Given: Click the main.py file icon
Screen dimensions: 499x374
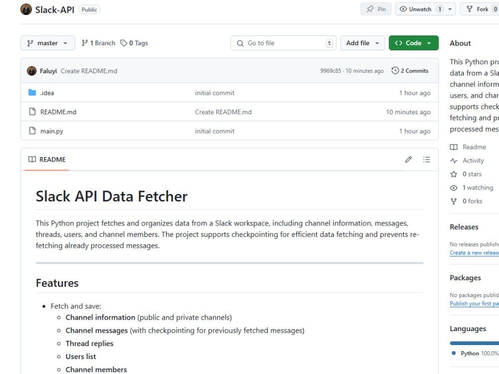Looking at the screenshot, I should point(32,131).
